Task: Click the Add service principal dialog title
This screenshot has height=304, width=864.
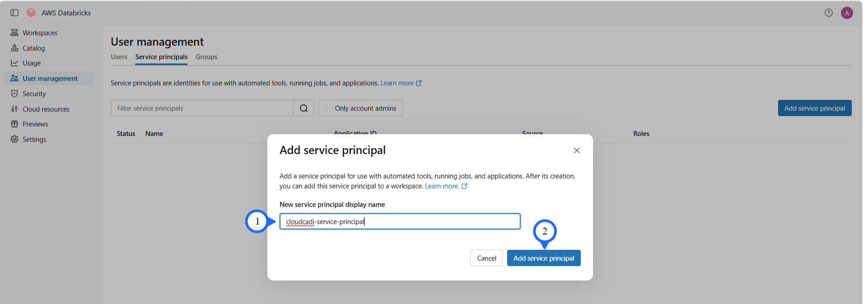Action: point(332,150)
